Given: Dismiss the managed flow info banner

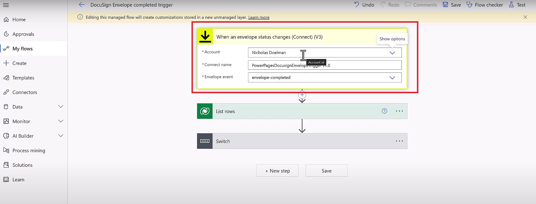Looking at the screenshot, I should pyautogui.click(x=525, y=17).
